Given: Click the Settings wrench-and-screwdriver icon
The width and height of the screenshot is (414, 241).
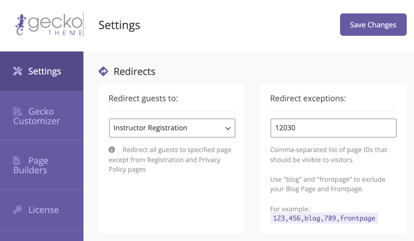Looking at the screenshot, I should coord(18,71).
